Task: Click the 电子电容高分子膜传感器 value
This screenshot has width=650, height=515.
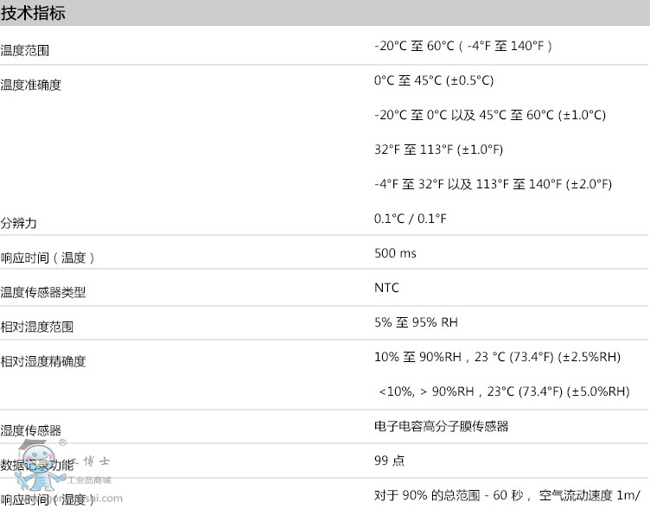Action: (x=441, y=426)
